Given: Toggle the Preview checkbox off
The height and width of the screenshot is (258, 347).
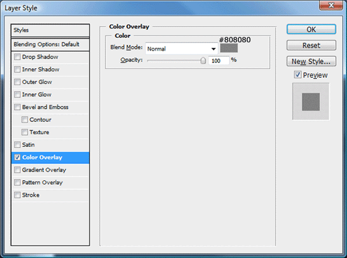Looking at the screenshot, I should [297, 75].
